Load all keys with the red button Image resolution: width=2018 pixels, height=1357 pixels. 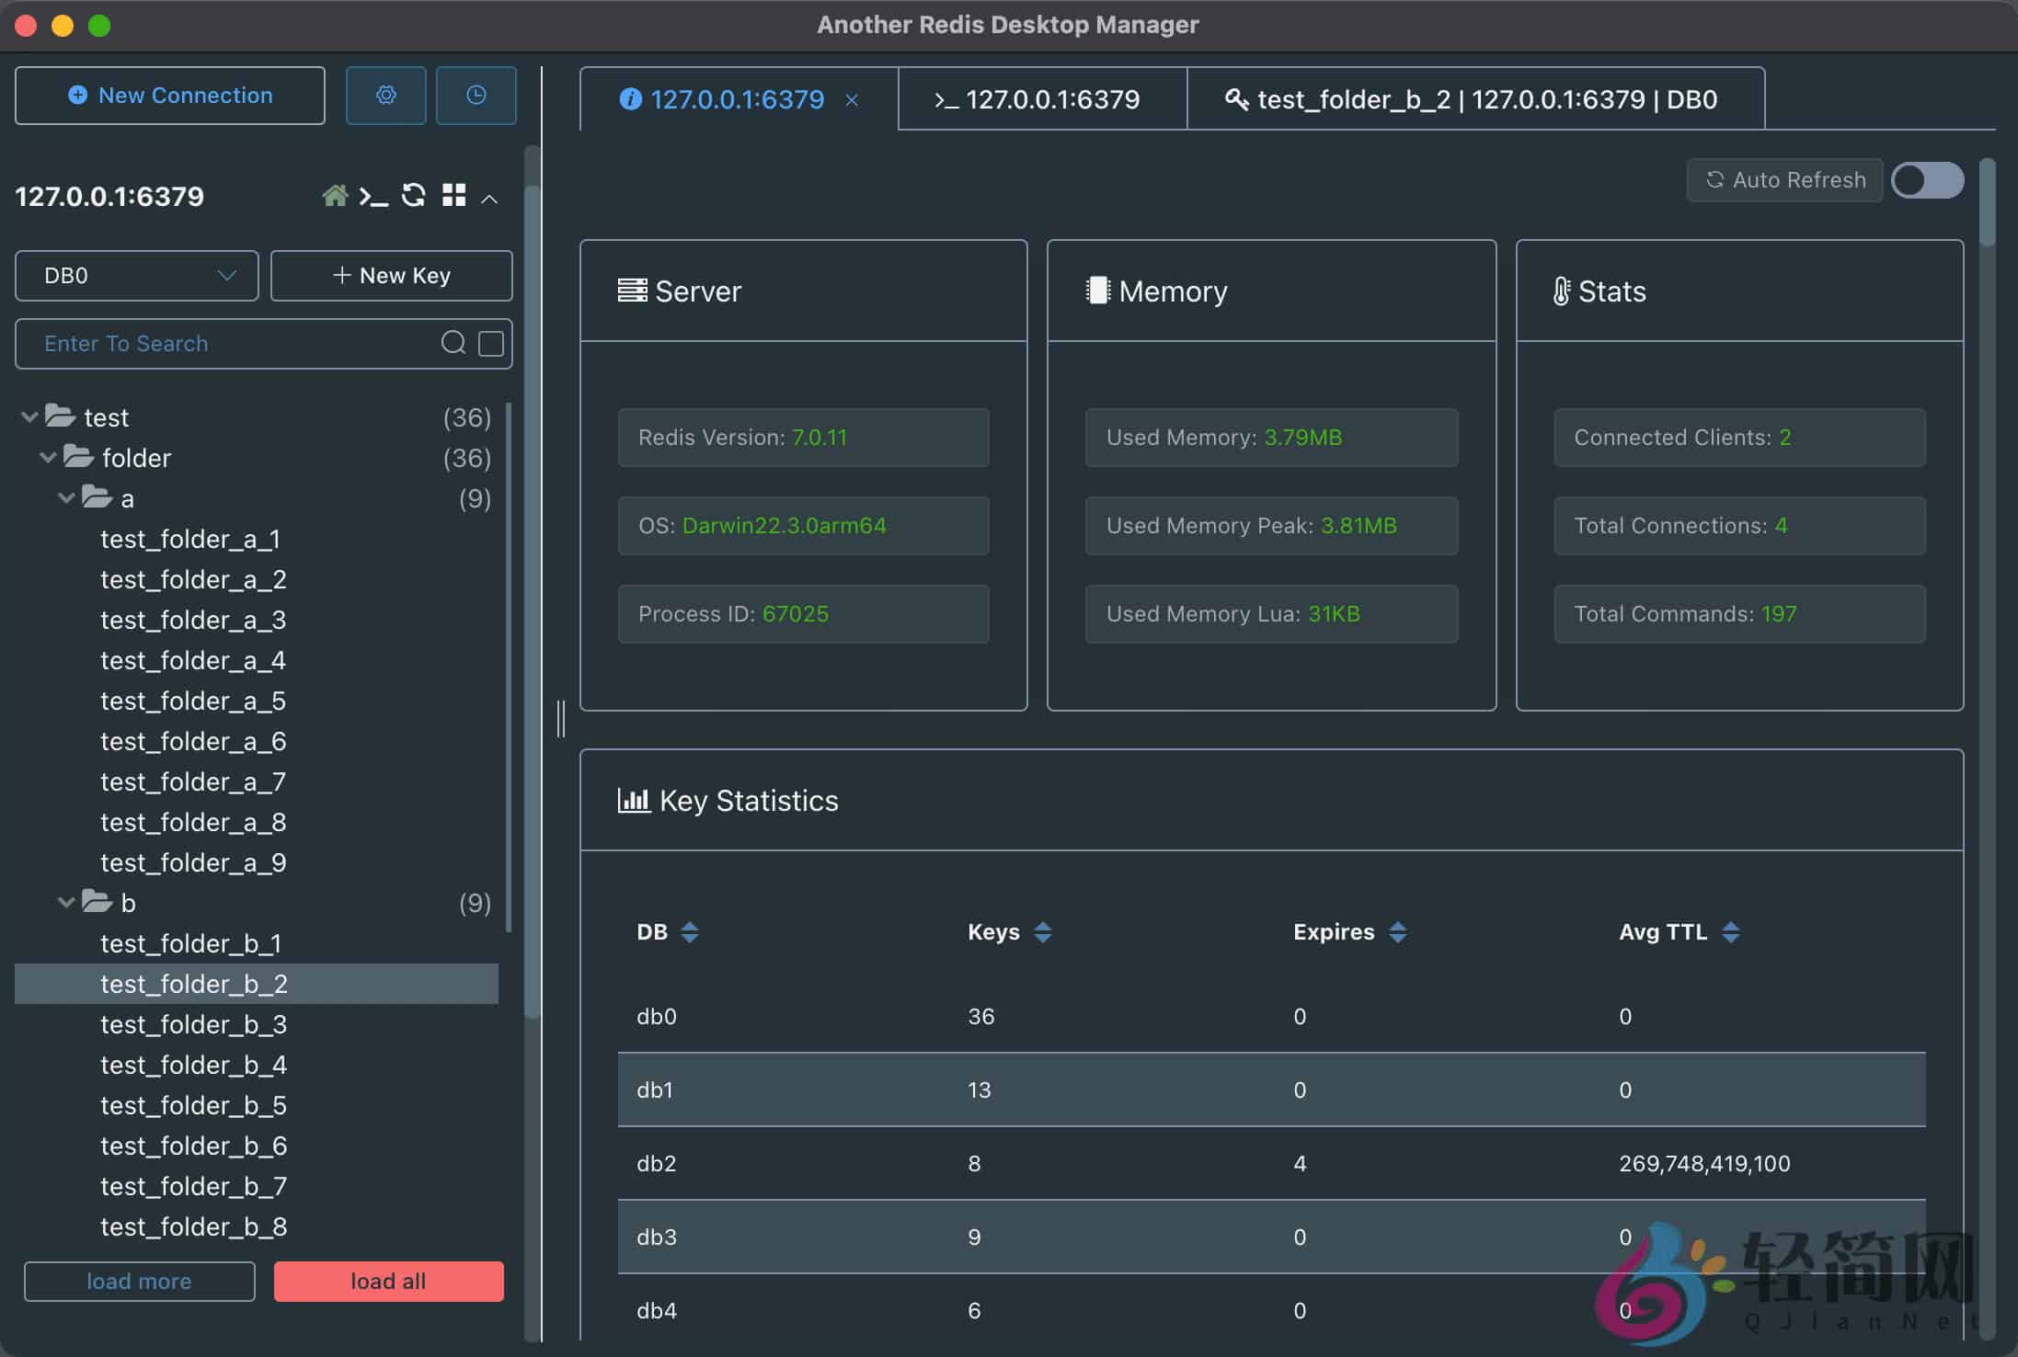point(388,1281)
